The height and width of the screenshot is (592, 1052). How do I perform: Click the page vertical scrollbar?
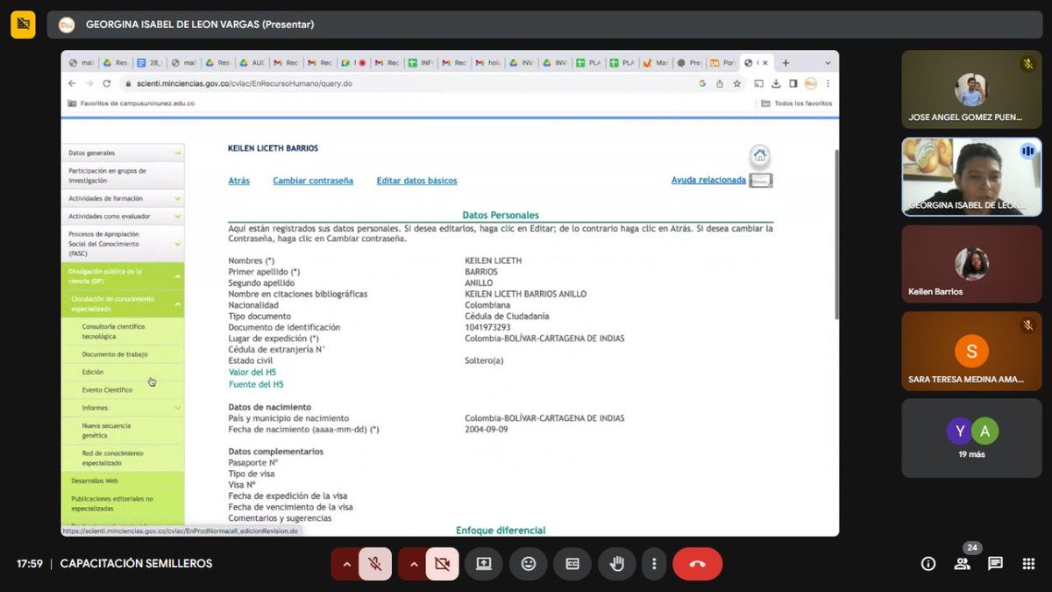[x=835, y=232]
